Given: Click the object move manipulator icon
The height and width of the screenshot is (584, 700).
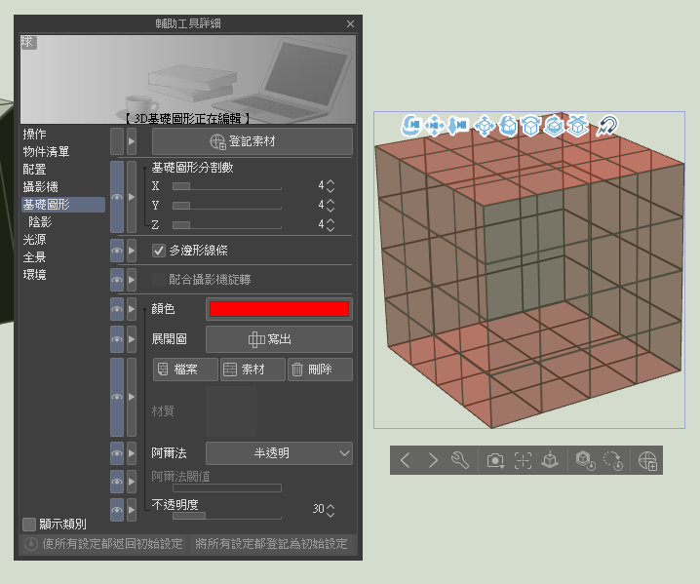Looking at the screenshot, I should [485, 126].
